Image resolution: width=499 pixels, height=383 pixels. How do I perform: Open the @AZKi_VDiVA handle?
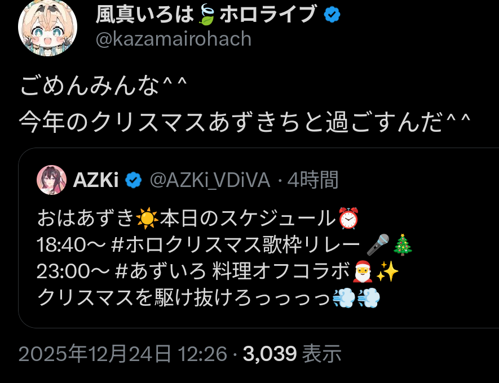tap(210, 180)
